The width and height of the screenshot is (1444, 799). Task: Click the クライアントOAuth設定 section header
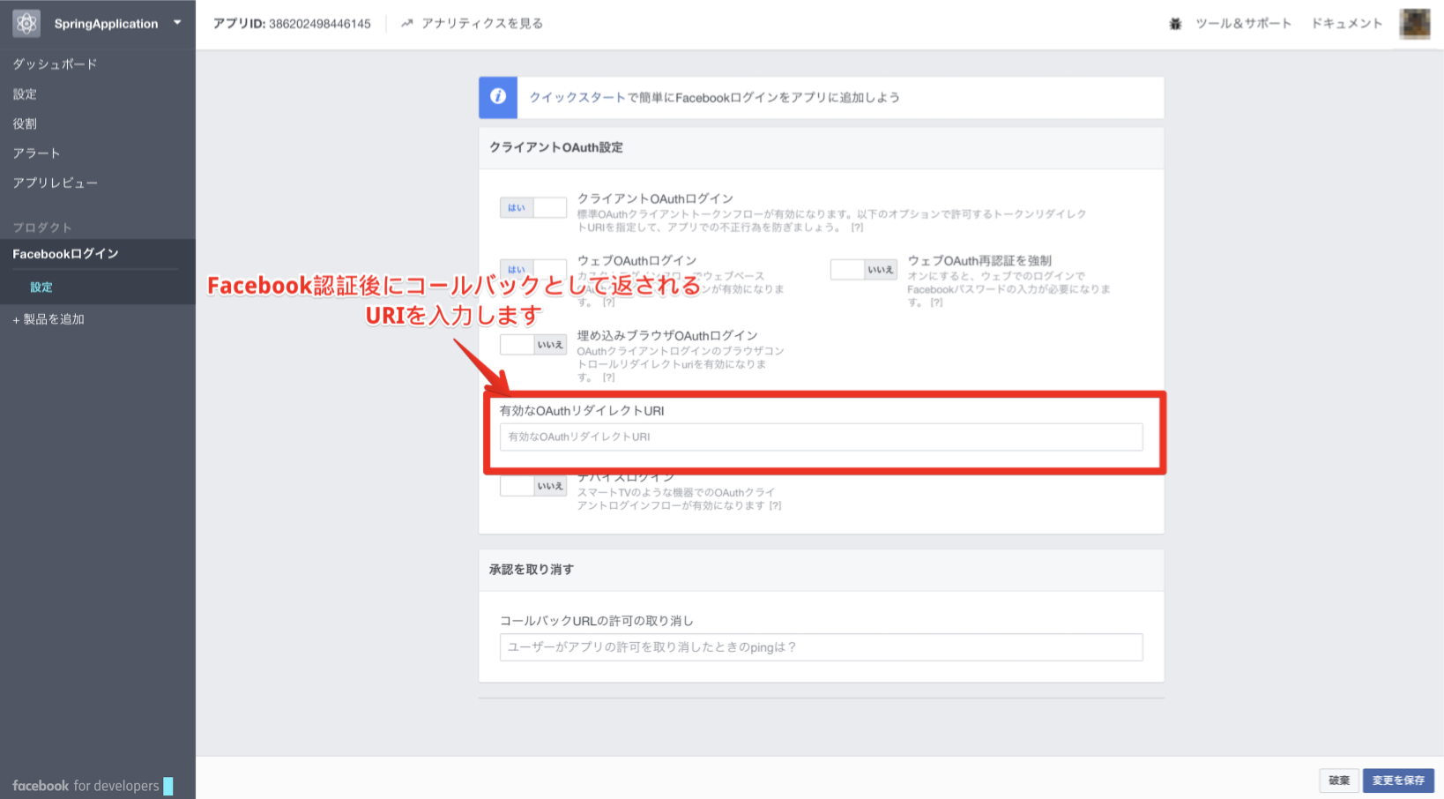[556, 147]
